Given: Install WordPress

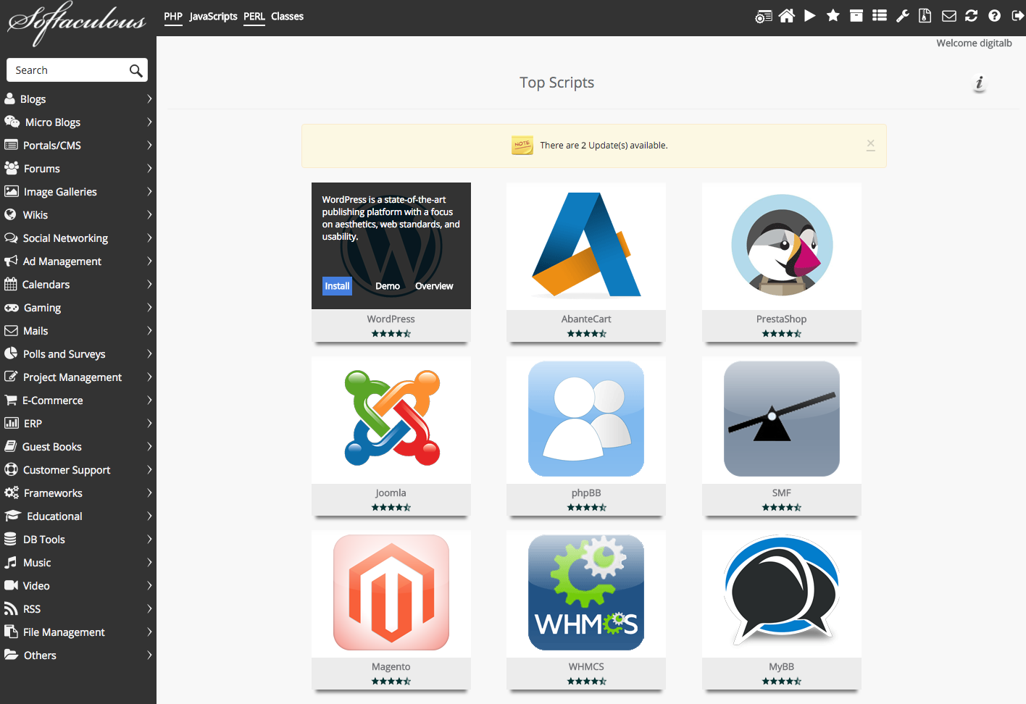Looking at the screenshot, I should [x=336, y=285].
